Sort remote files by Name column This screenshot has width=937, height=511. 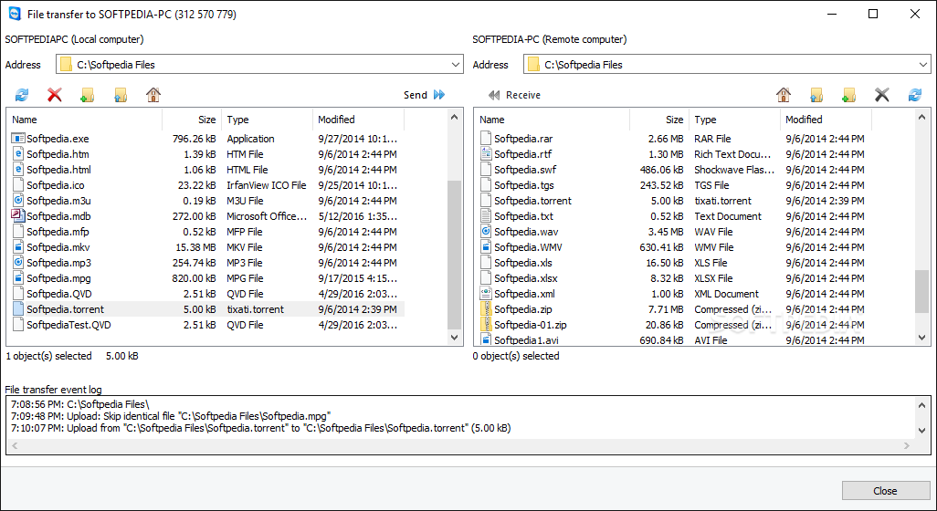(553, 120)
